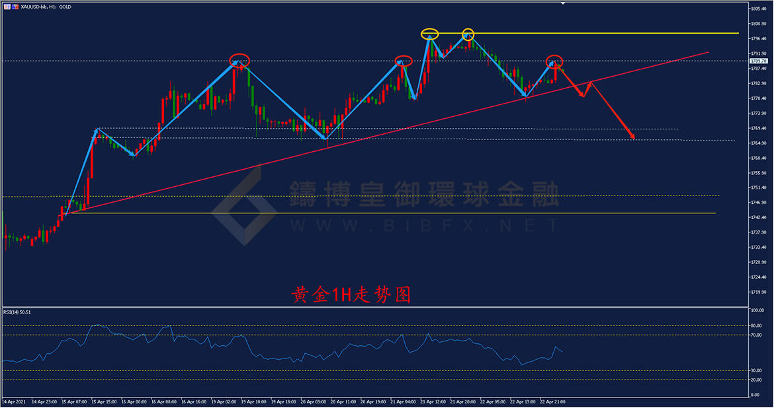Select the red ellipse on the 19 Apr peak

(239, 61)
